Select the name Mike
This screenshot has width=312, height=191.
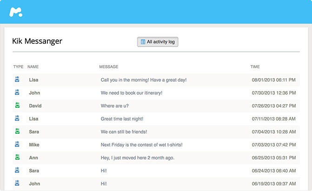point(34,145)
